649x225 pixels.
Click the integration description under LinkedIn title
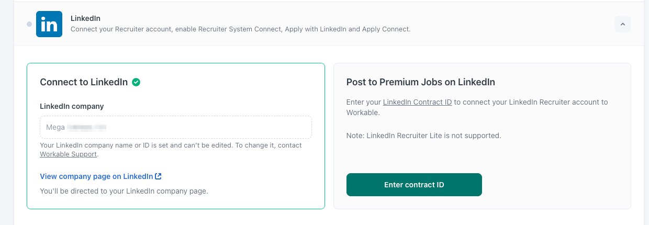click(240, 29)
